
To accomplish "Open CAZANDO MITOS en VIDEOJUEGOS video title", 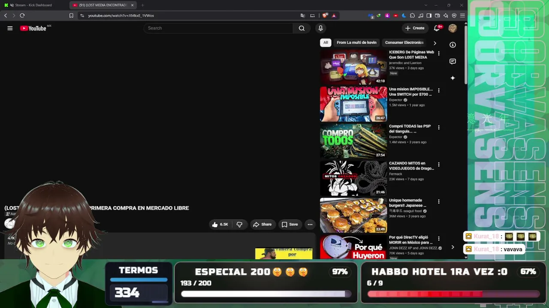I will pyautogui.click(x=411, y=166).
